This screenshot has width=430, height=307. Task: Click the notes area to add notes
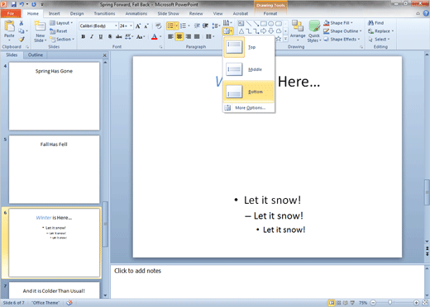coord(267,281)
